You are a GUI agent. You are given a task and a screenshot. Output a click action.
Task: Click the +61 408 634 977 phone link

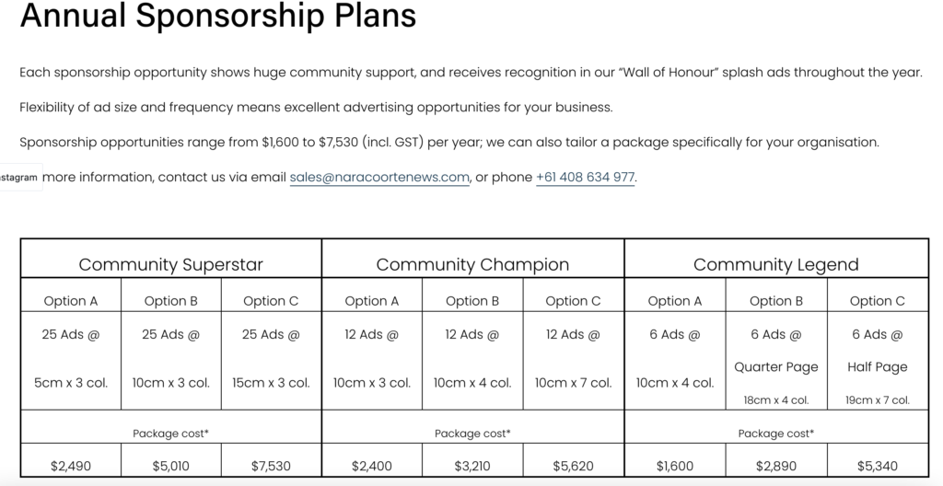point(585,178)
